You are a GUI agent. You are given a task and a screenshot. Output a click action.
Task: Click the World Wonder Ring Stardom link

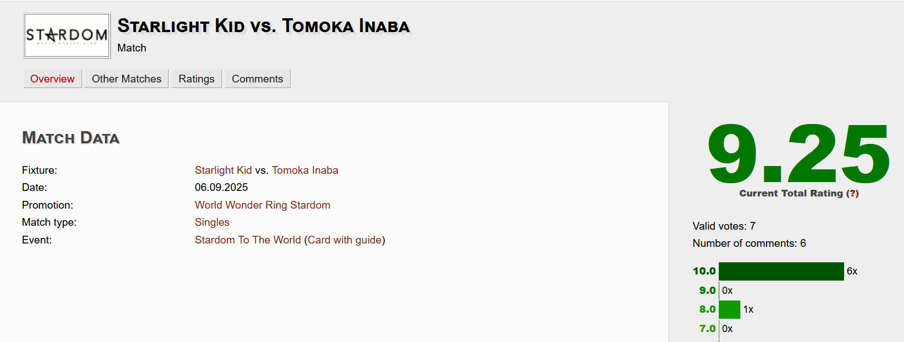pos(262,205)
